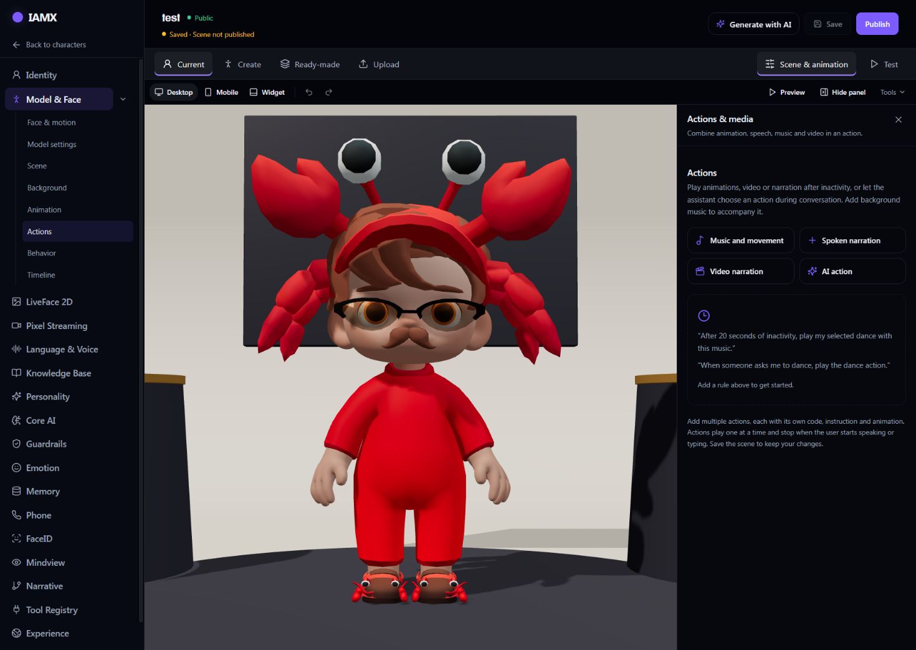
Task: Click the test character title
Action: tap(171, 18)
